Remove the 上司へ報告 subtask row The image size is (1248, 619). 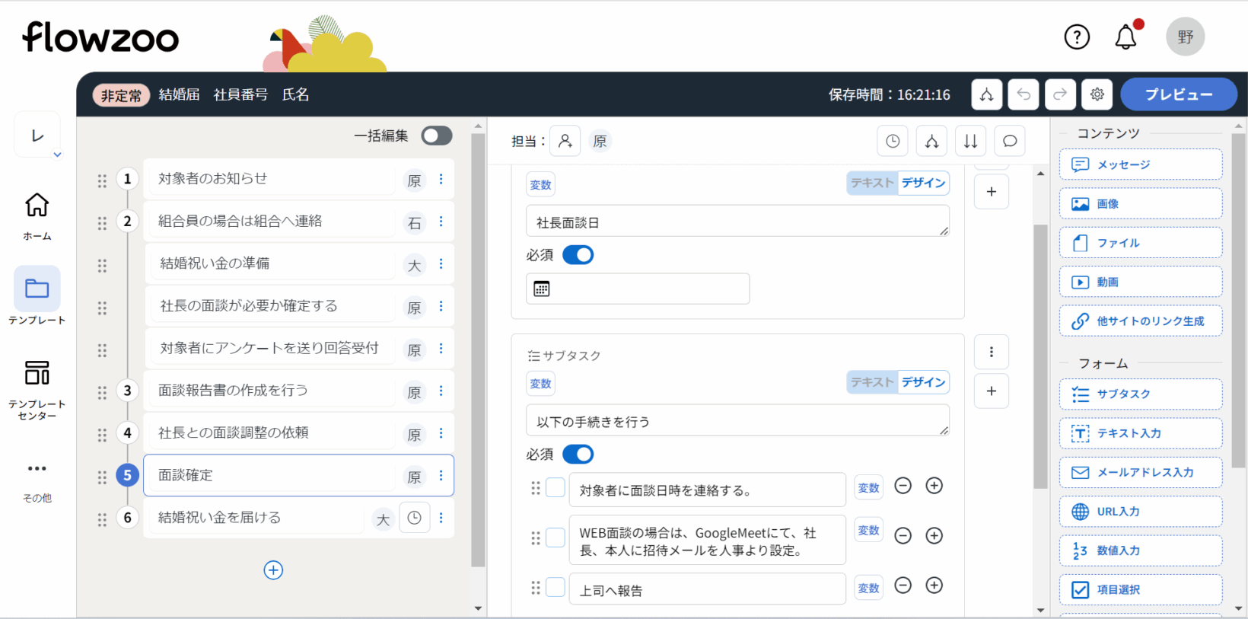903,585
